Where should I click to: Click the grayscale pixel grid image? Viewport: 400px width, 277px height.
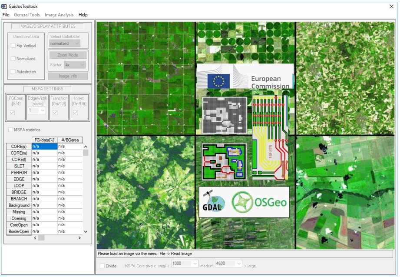[225, 115]
